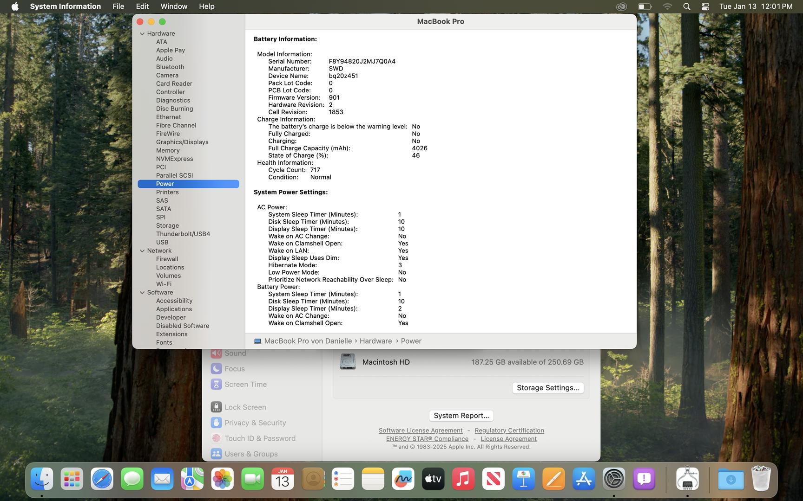Screen dimensions: 803x501
Task: Select Graphics/Displays in the sidebar
Action: pyautogui.click(x=182, y=142)
